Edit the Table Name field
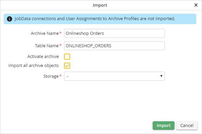This screenshot has width=202, height=134. pos(114,46)
